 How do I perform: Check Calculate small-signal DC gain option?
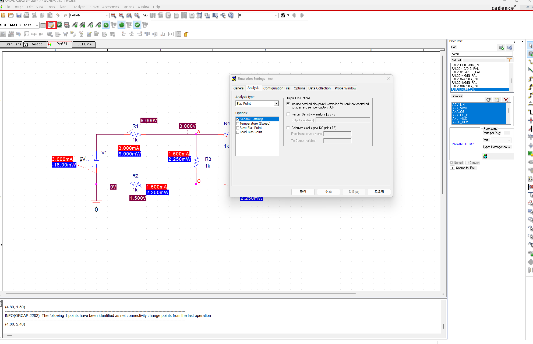pyautogui.click(x=288, y=128)
